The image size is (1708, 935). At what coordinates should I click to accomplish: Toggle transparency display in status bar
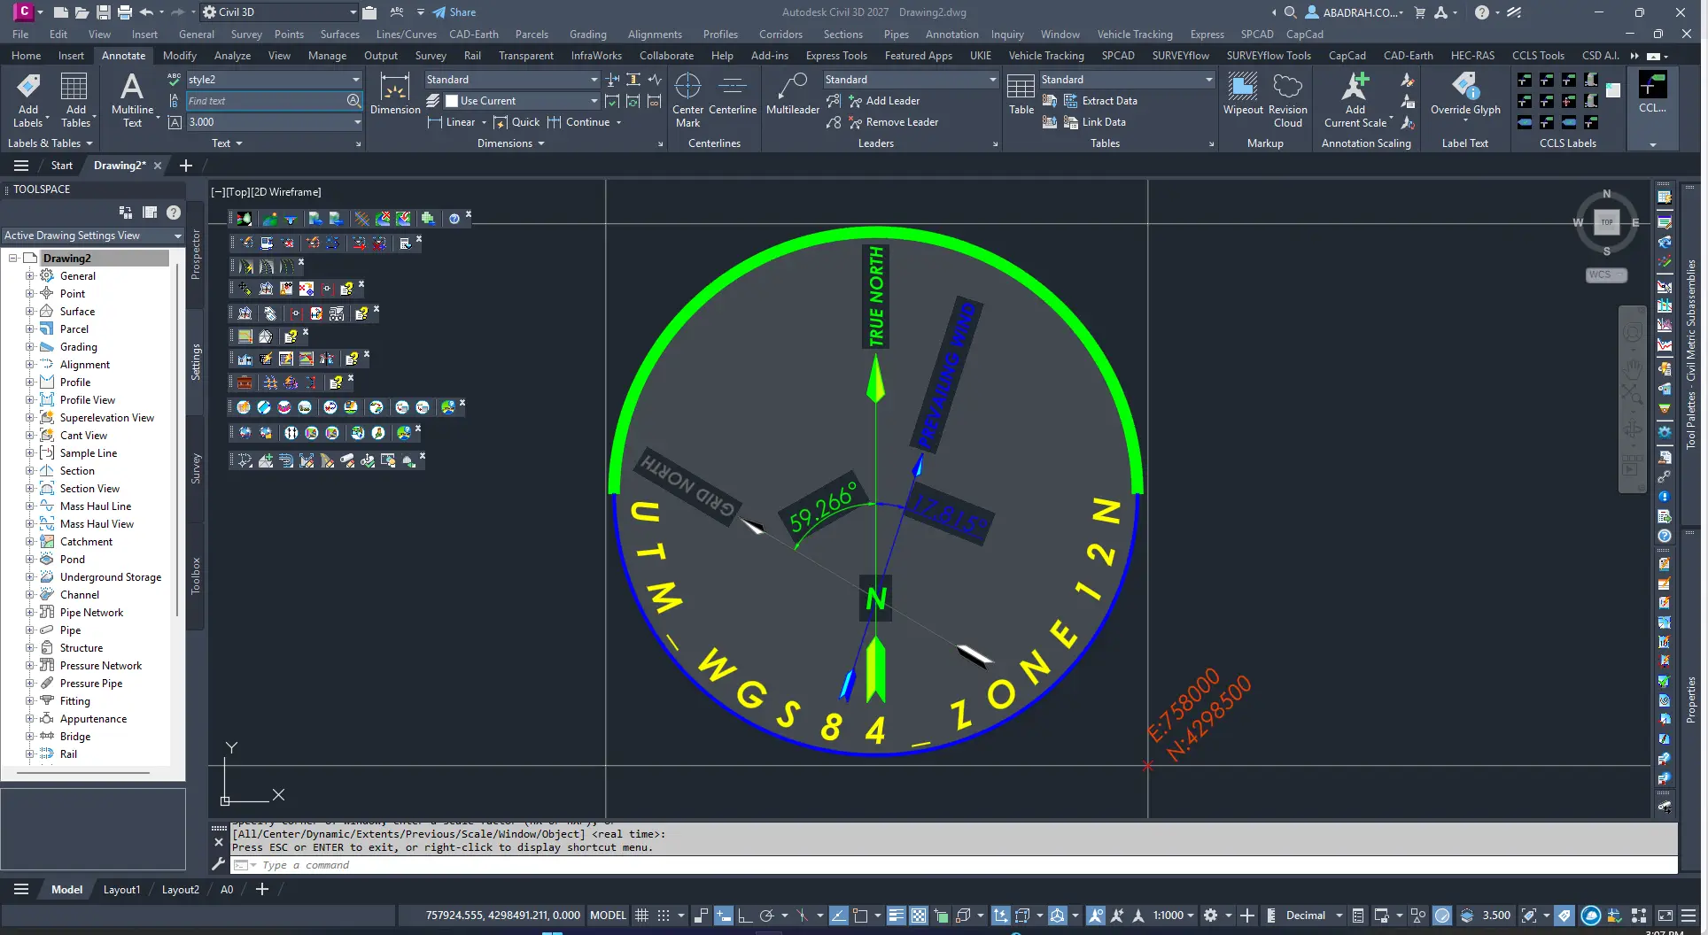tap(919, 916)
